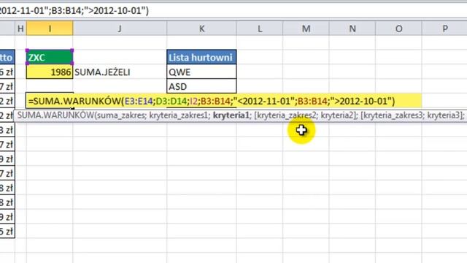The height and width of the screenshot is (263, 467).
Task: Click bold kryteria1 argument in tooltip
Action: 231,115
